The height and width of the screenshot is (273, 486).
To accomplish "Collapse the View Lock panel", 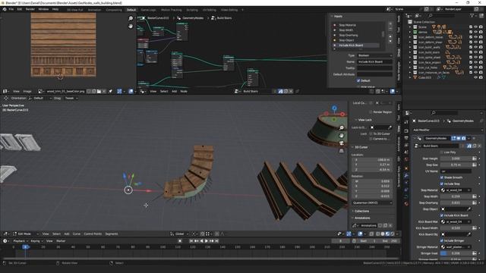I will click(364, 120).
